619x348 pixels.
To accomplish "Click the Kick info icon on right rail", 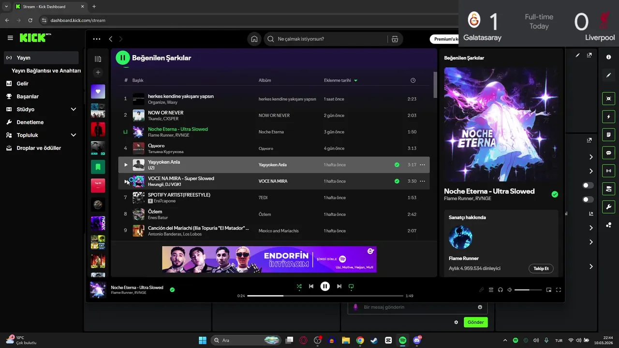I will coord(608,57).
